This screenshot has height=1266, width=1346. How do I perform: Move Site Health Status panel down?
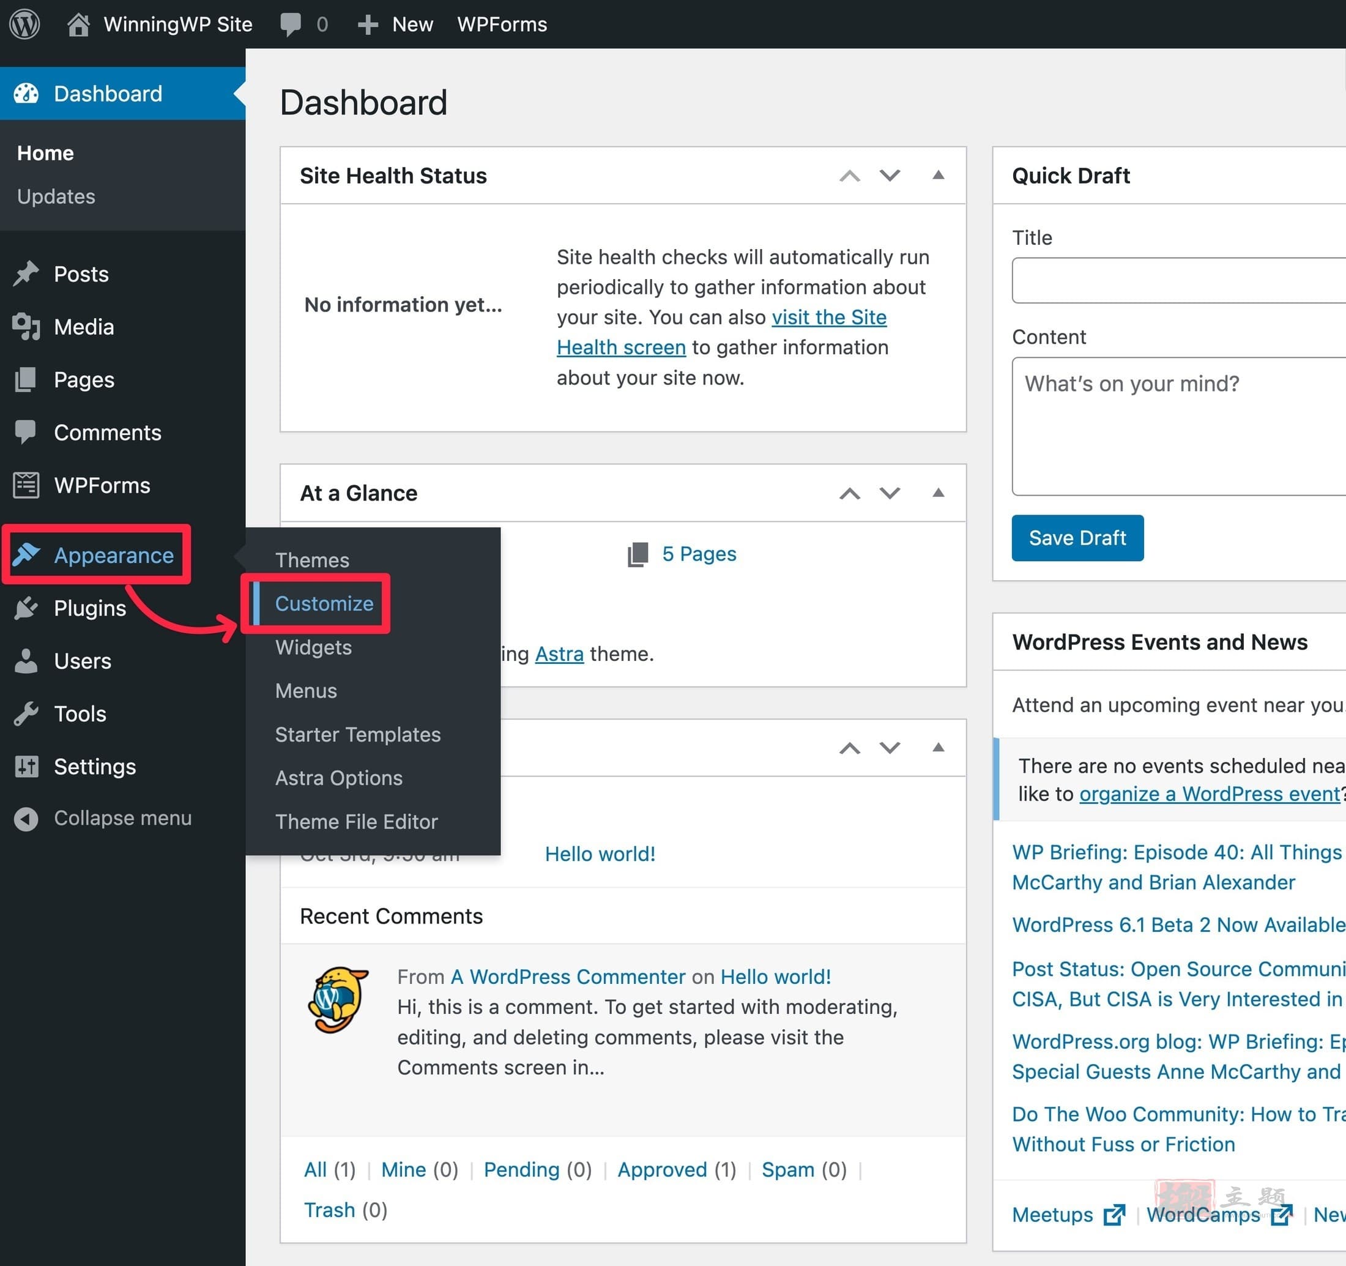(x=890, y=176)
